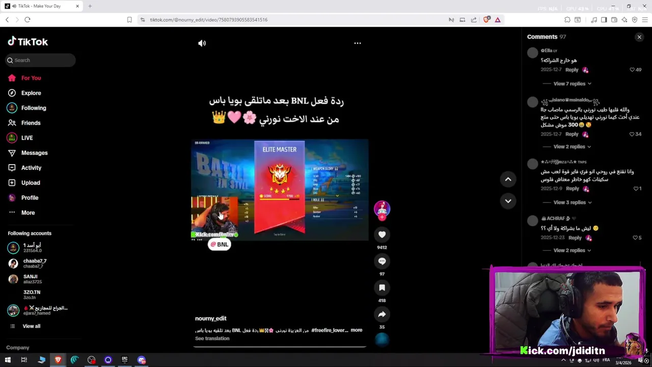Go back in the browser

point(7,20)
